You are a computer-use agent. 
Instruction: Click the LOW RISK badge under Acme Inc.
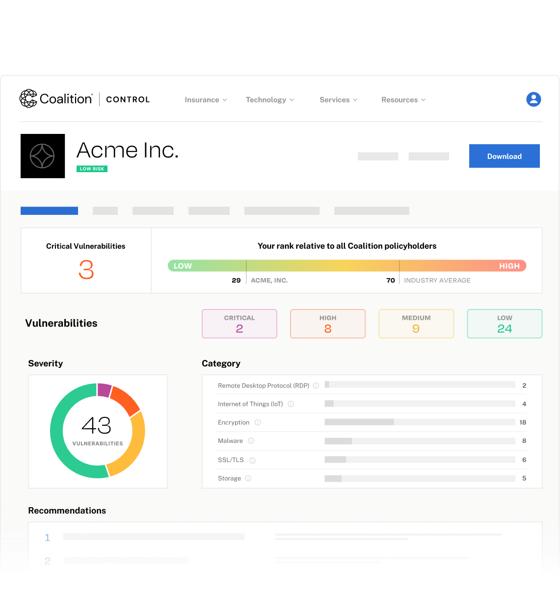click(x=92, y=169)
